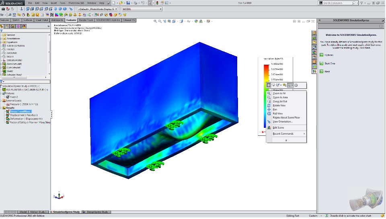Close the SimulationXpress panel with X

(x=381, y=26)
